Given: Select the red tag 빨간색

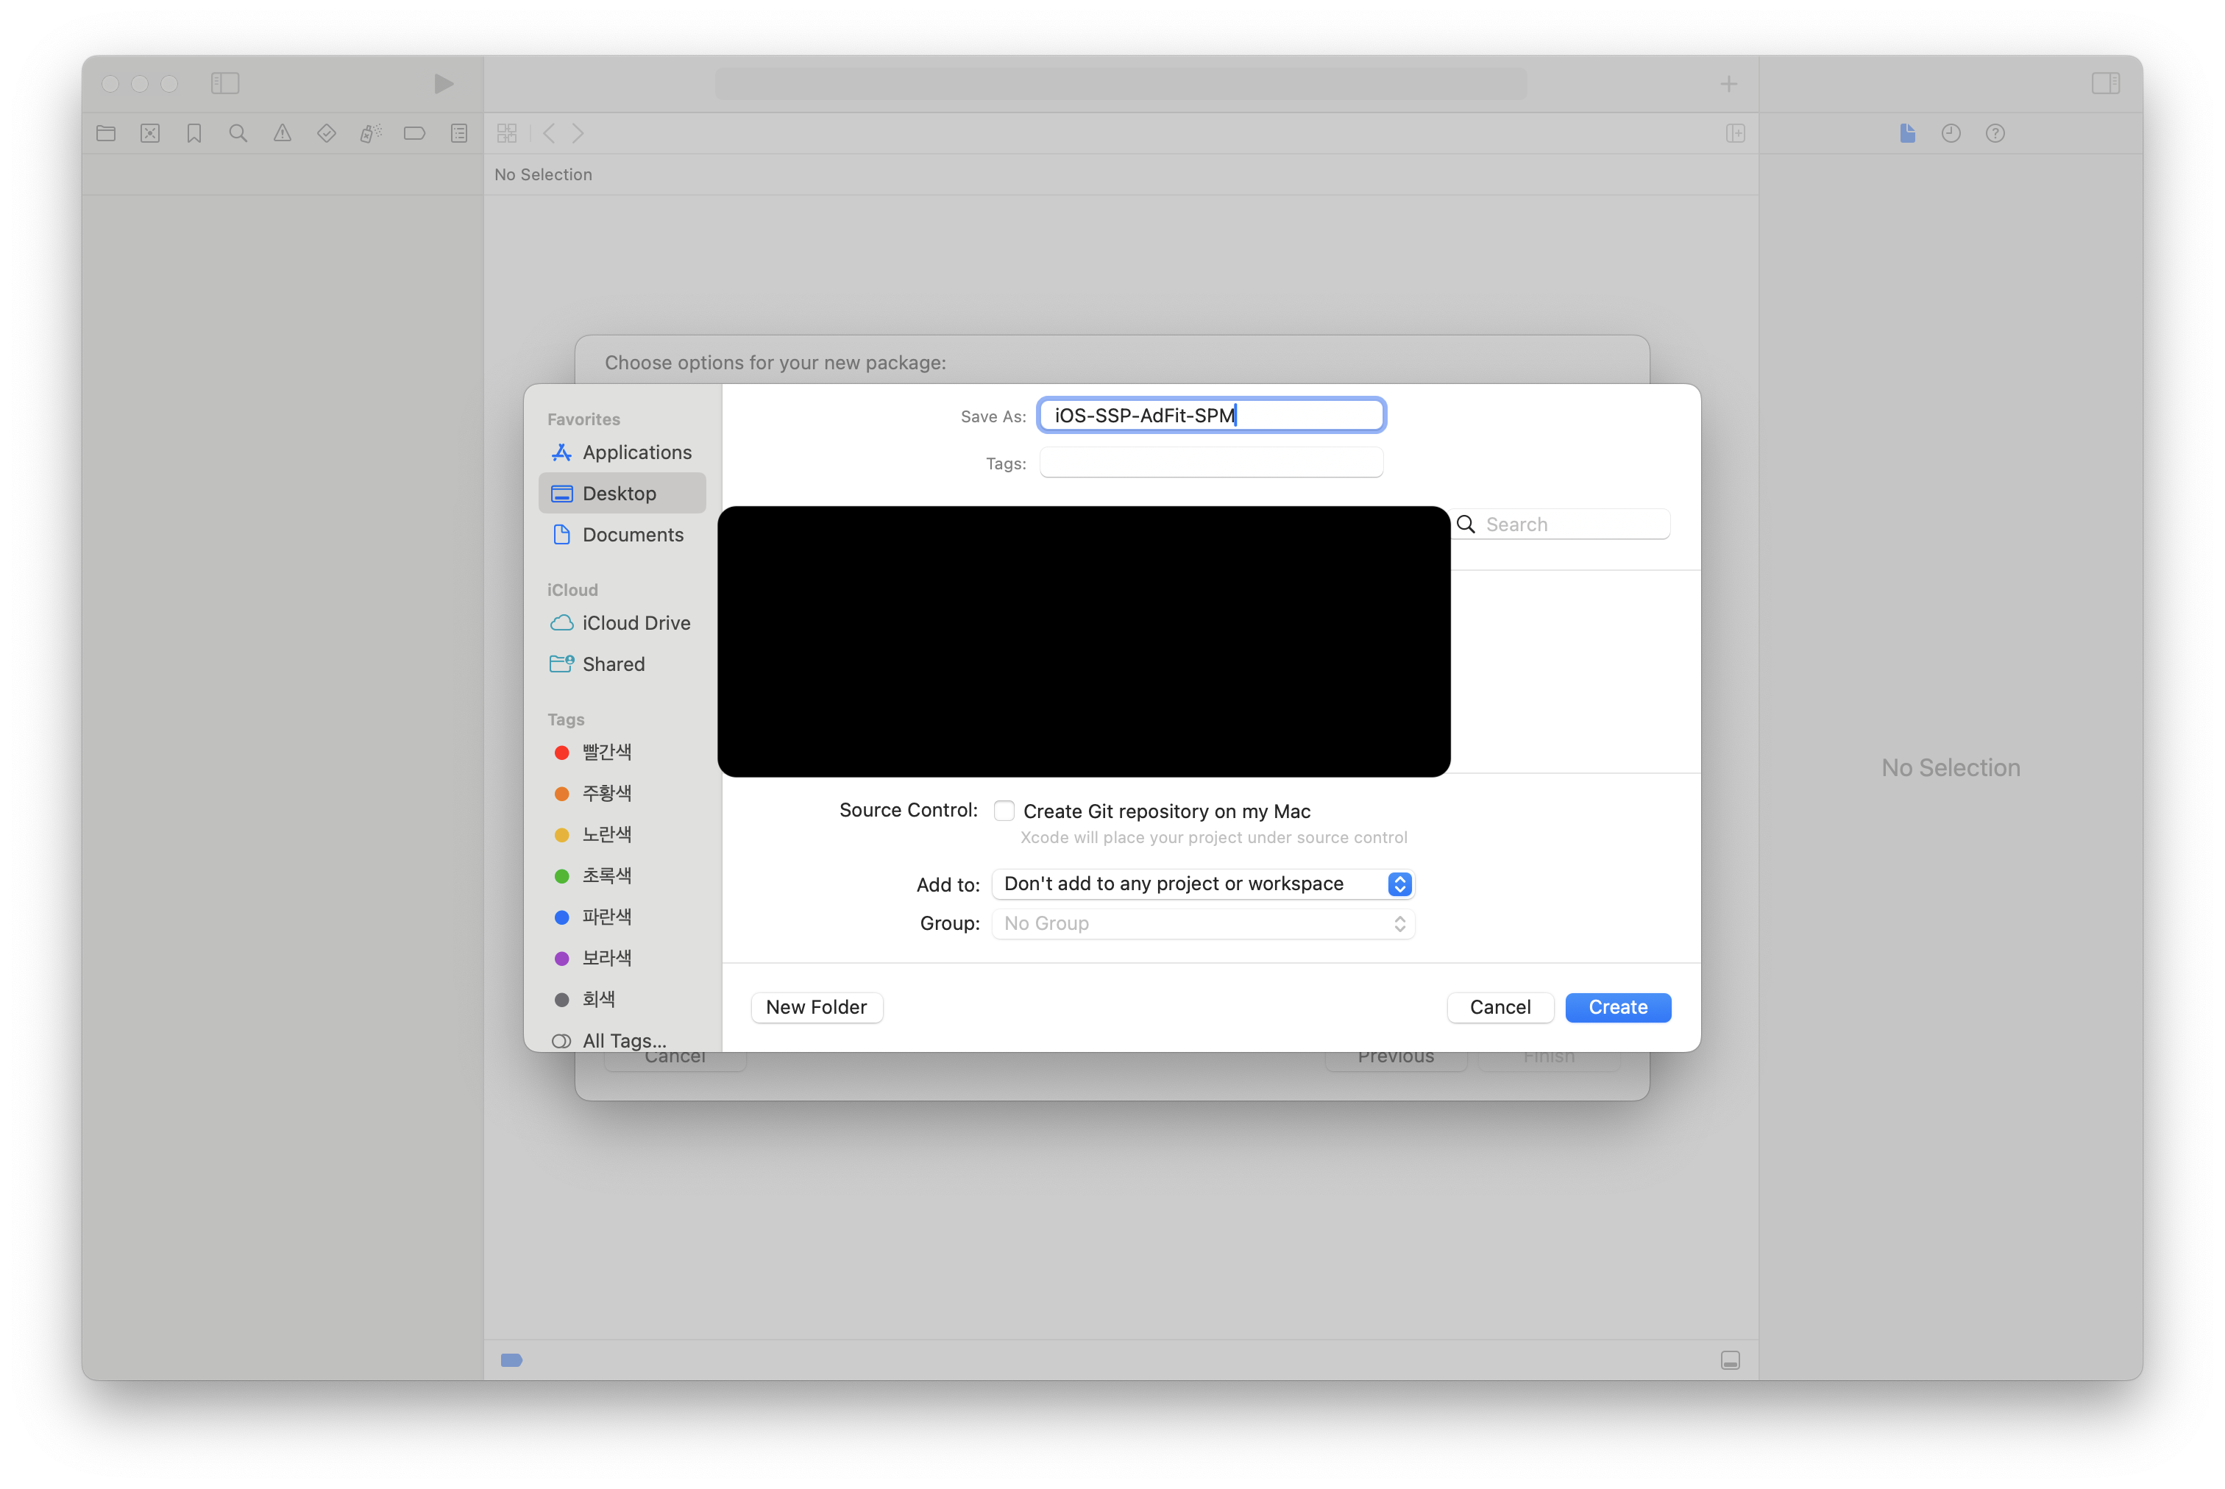Looking at the screenshot, I should tap(606, 752).
